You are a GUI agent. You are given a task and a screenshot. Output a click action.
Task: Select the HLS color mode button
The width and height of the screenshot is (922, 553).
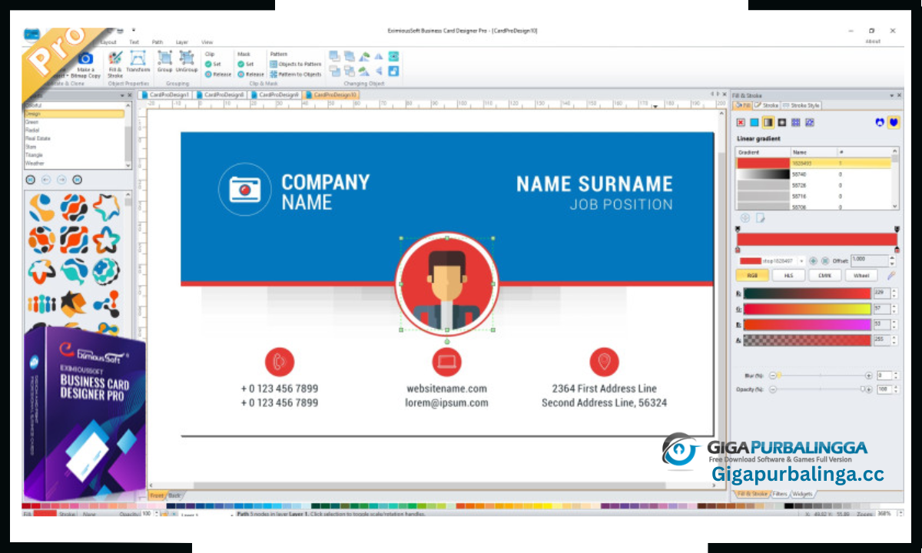coord(788,275)
